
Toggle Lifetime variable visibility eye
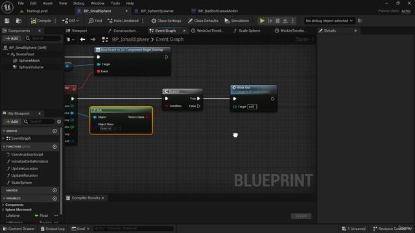56,216
